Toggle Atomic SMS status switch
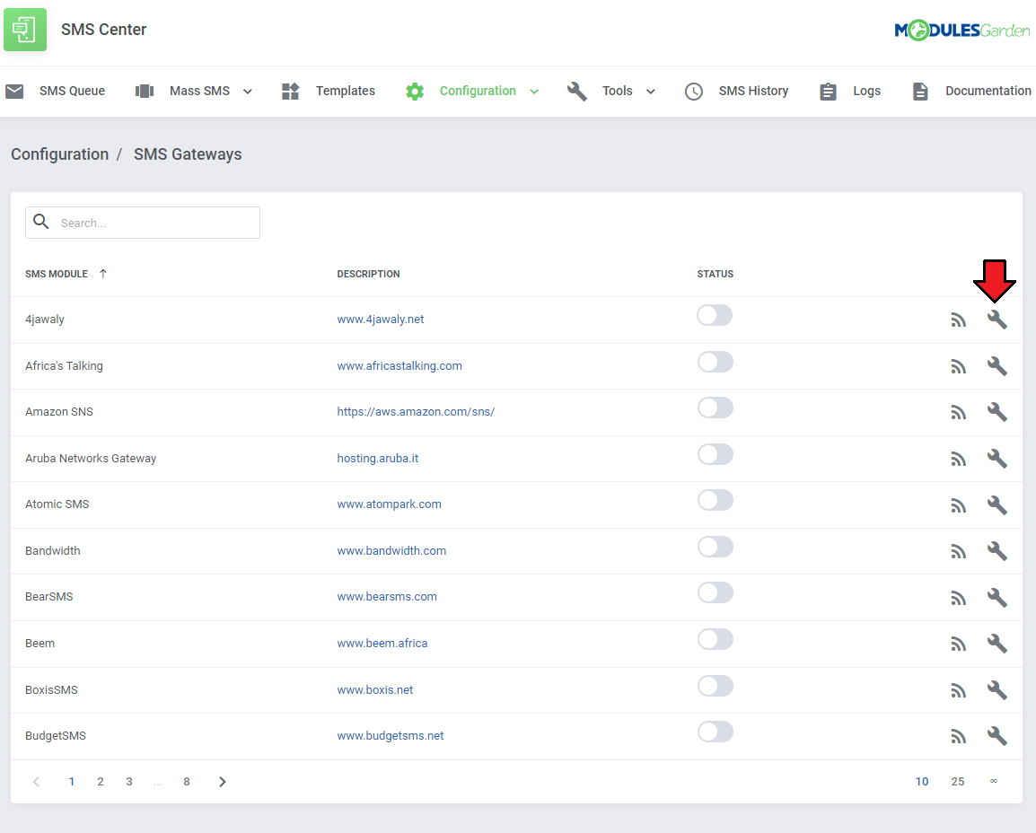The width and height of the screenshot is (1036, 833). click(x=715, y=501)
